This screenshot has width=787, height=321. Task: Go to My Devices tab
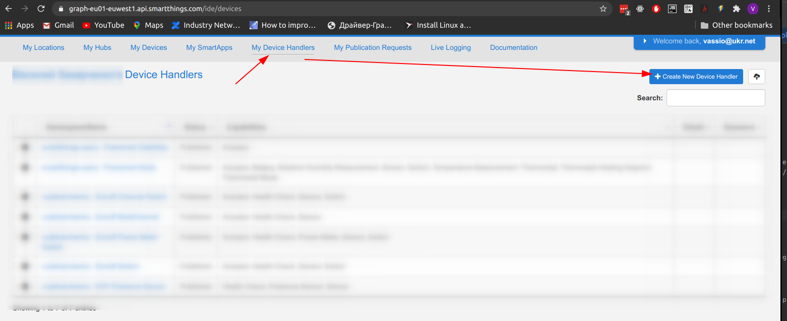[149, 47]
